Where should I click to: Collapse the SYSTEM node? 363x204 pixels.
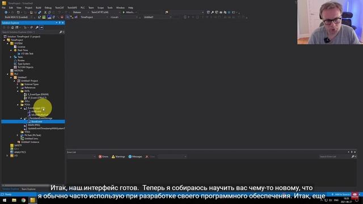(x=7, y=43)
